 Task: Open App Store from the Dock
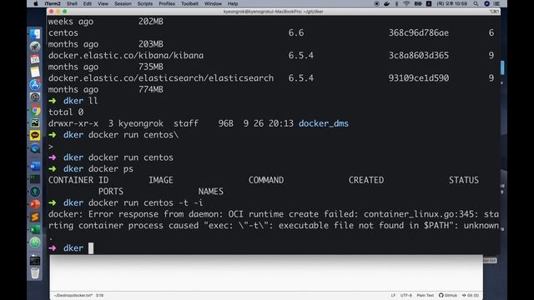click(x=35, y=85)
